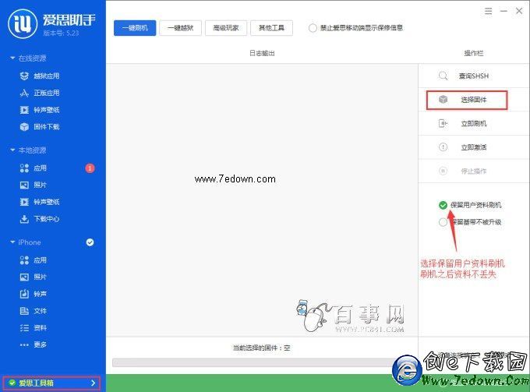Switch to the 一键越狱 tab
Viewport: 530px width, 392px height.
point(181,28)
